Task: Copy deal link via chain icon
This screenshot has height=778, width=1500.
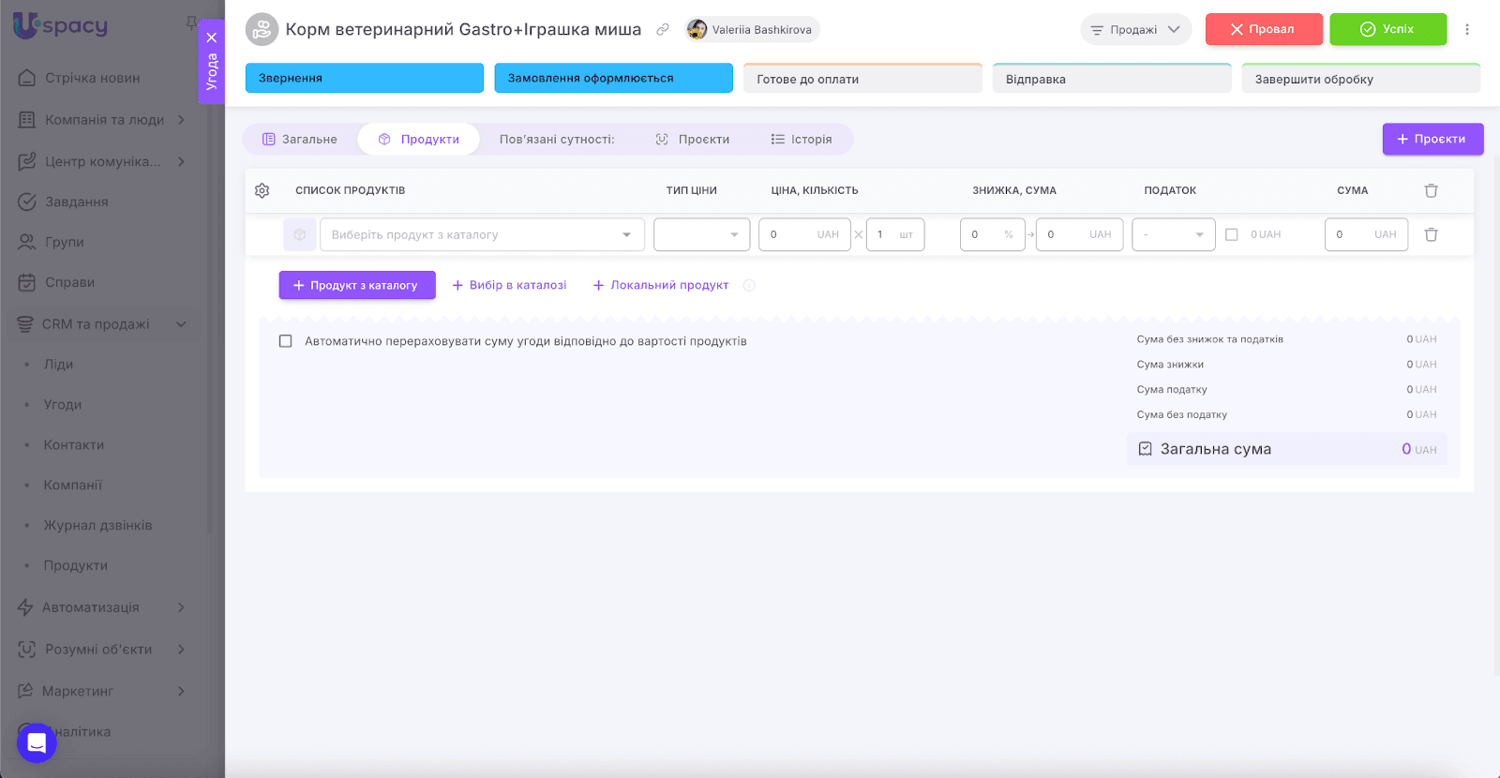Action: point(663,29)
